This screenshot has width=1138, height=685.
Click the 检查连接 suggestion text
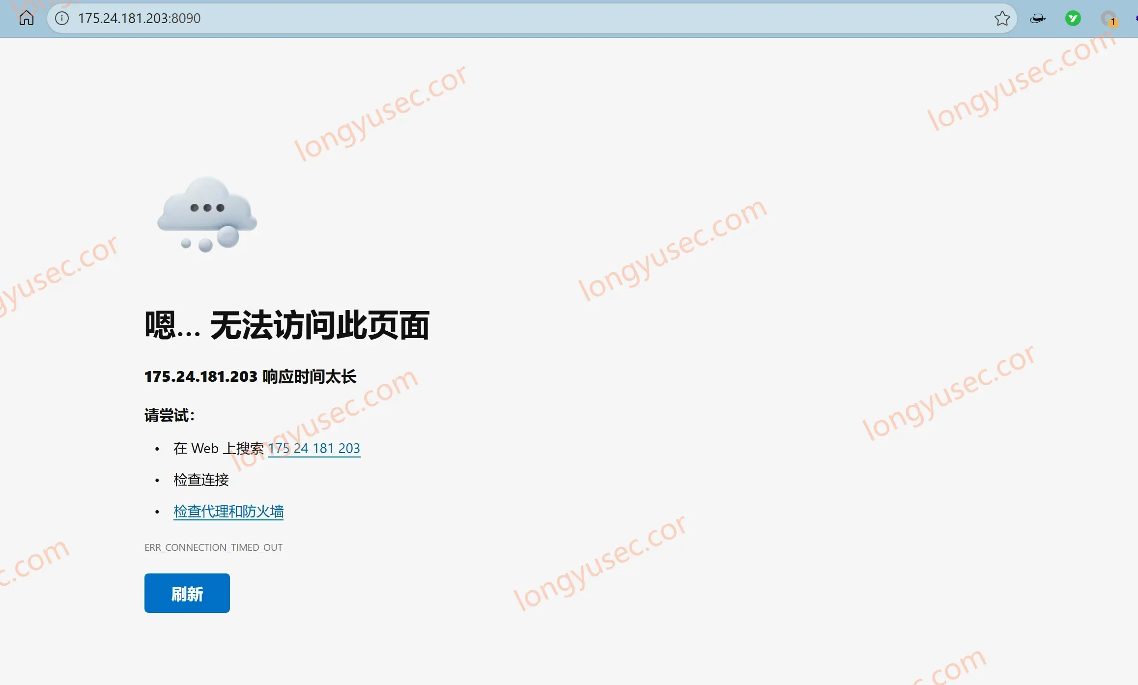pos(201,480)
